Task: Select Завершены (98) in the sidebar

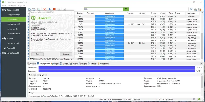Action: click(14, 24)
